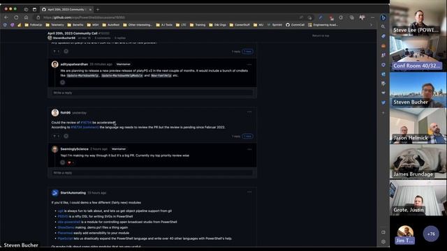Add emoji reaction on SeeminglyScience reply
The image size is (447, 251).
[63, 162]
